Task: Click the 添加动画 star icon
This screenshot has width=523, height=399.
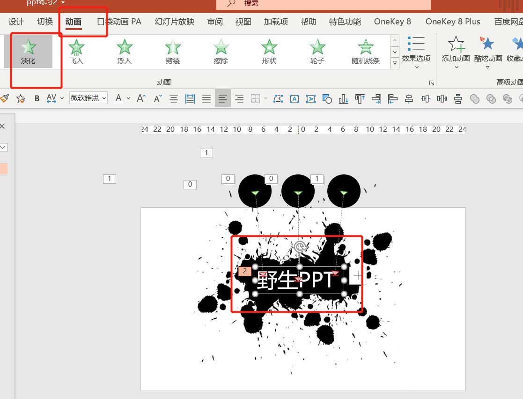Action: click(x=456, y=45)
